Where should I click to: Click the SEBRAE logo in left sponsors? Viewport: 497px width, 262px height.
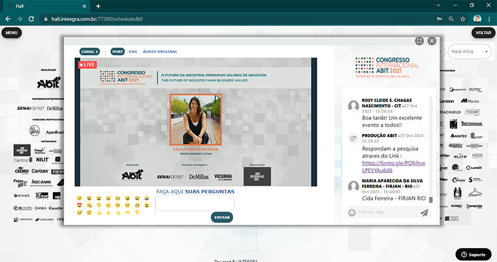[x=22, y=150]
